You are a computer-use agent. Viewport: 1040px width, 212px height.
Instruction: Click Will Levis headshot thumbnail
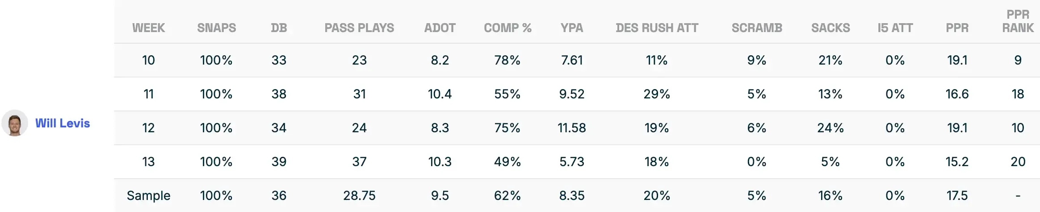15,123
